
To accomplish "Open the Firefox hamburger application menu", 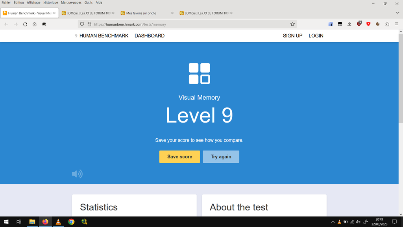I will 397,24.
